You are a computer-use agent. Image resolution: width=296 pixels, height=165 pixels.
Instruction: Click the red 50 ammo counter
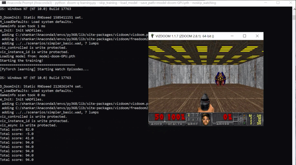point(159,117)
